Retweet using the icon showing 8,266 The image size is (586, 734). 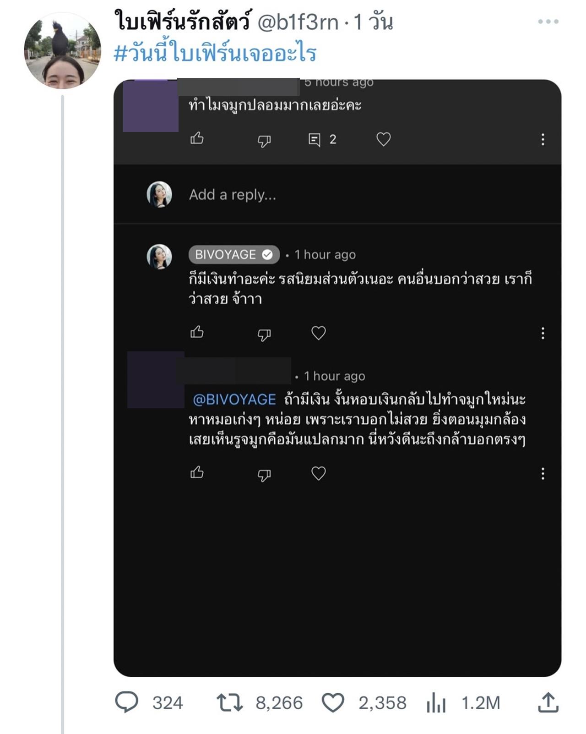pos(230,702)
